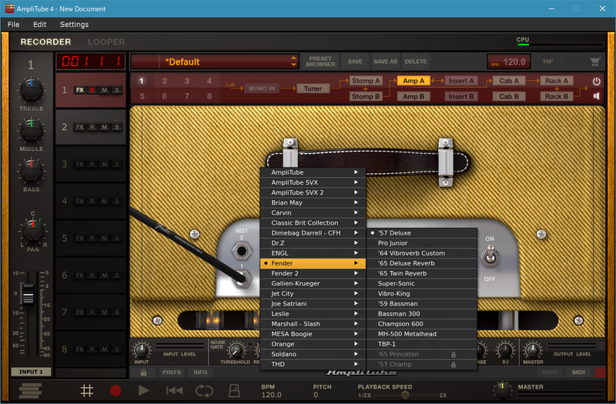The image size is (616, 404).
Task: Click the SAVE AS button
Action: coord(385,62)
